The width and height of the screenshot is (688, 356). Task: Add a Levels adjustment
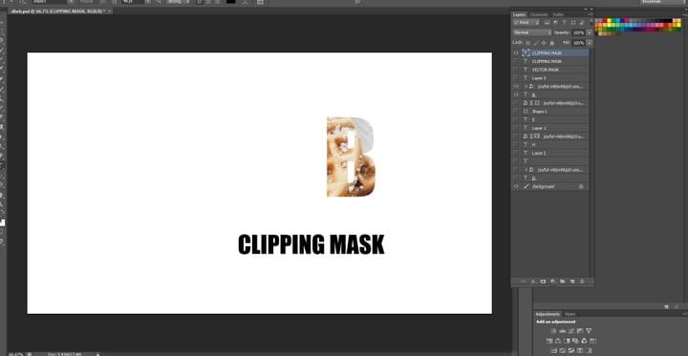tap(562, 331)
